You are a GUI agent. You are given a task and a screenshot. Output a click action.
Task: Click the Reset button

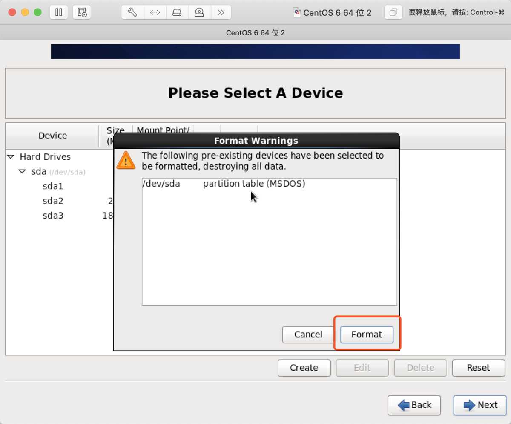478,368
